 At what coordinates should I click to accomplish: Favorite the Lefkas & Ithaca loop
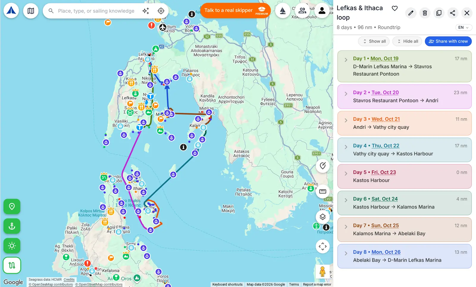coord(394,8)
